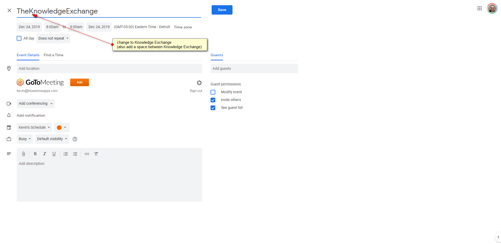The image size is (501, 244).
Task: Remove formatting from description text
Action: click(x=96, y=154)
